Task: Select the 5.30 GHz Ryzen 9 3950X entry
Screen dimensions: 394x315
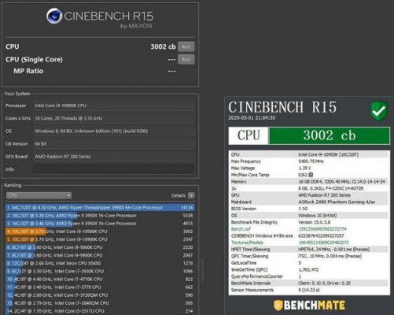Action: (x=100, y=216)
